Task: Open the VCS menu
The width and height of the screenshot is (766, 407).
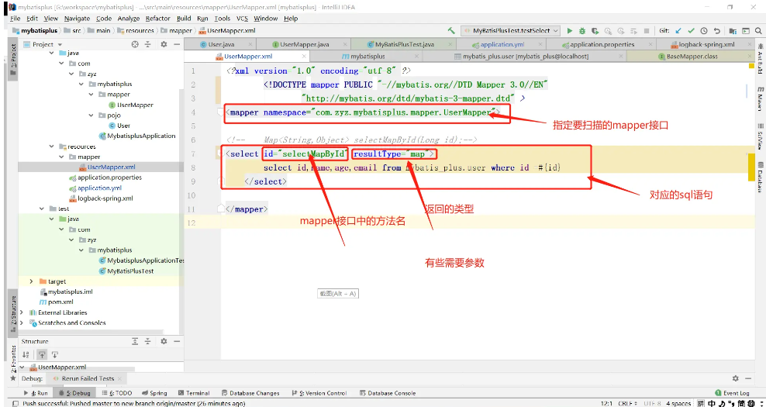Action: [x=243, y=19]
